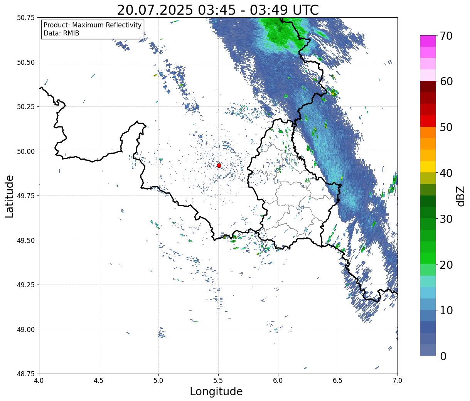The image size is (470, 401).
Task: Click the 49.50 latitude tick label
Action: (x=26, y=240)
